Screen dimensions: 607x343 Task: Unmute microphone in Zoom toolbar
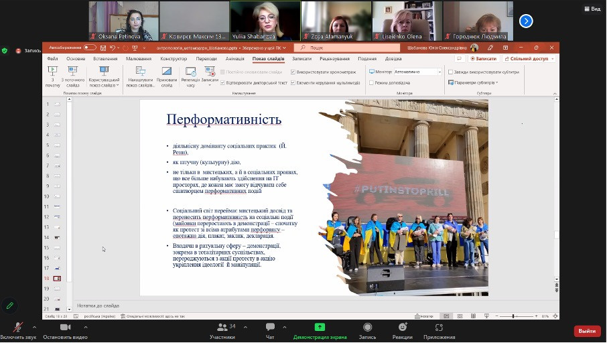18,327
